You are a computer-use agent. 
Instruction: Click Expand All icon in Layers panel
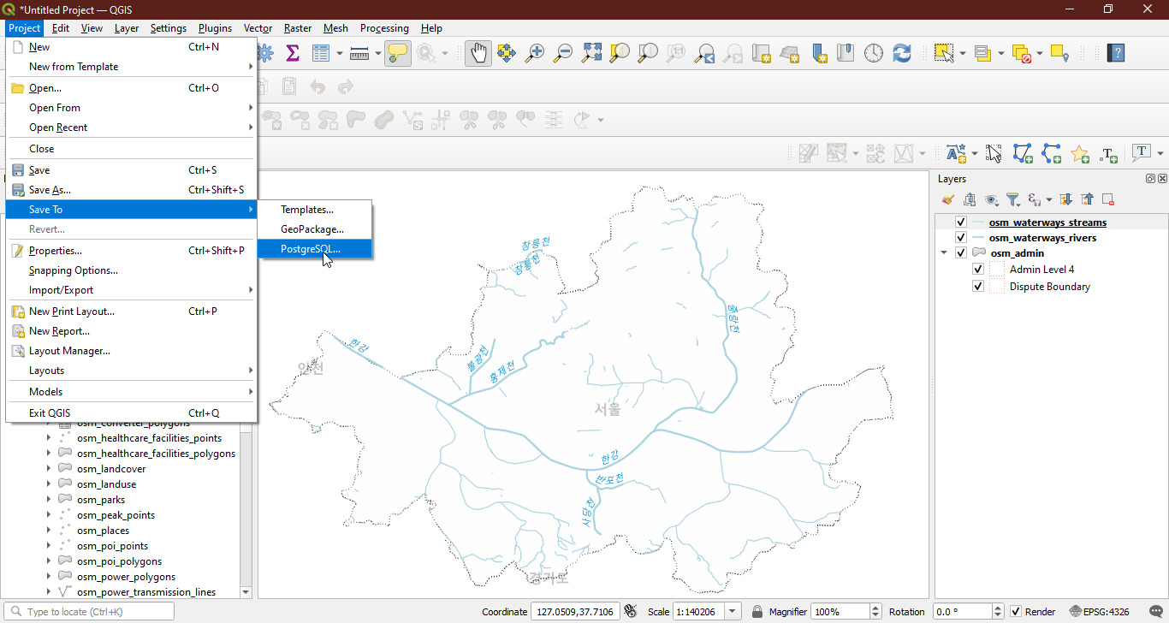click(1065, 199)
